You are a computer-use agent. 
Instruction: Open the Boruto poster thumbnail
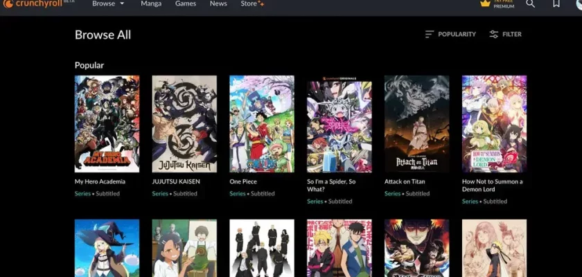tap(339, 248)
